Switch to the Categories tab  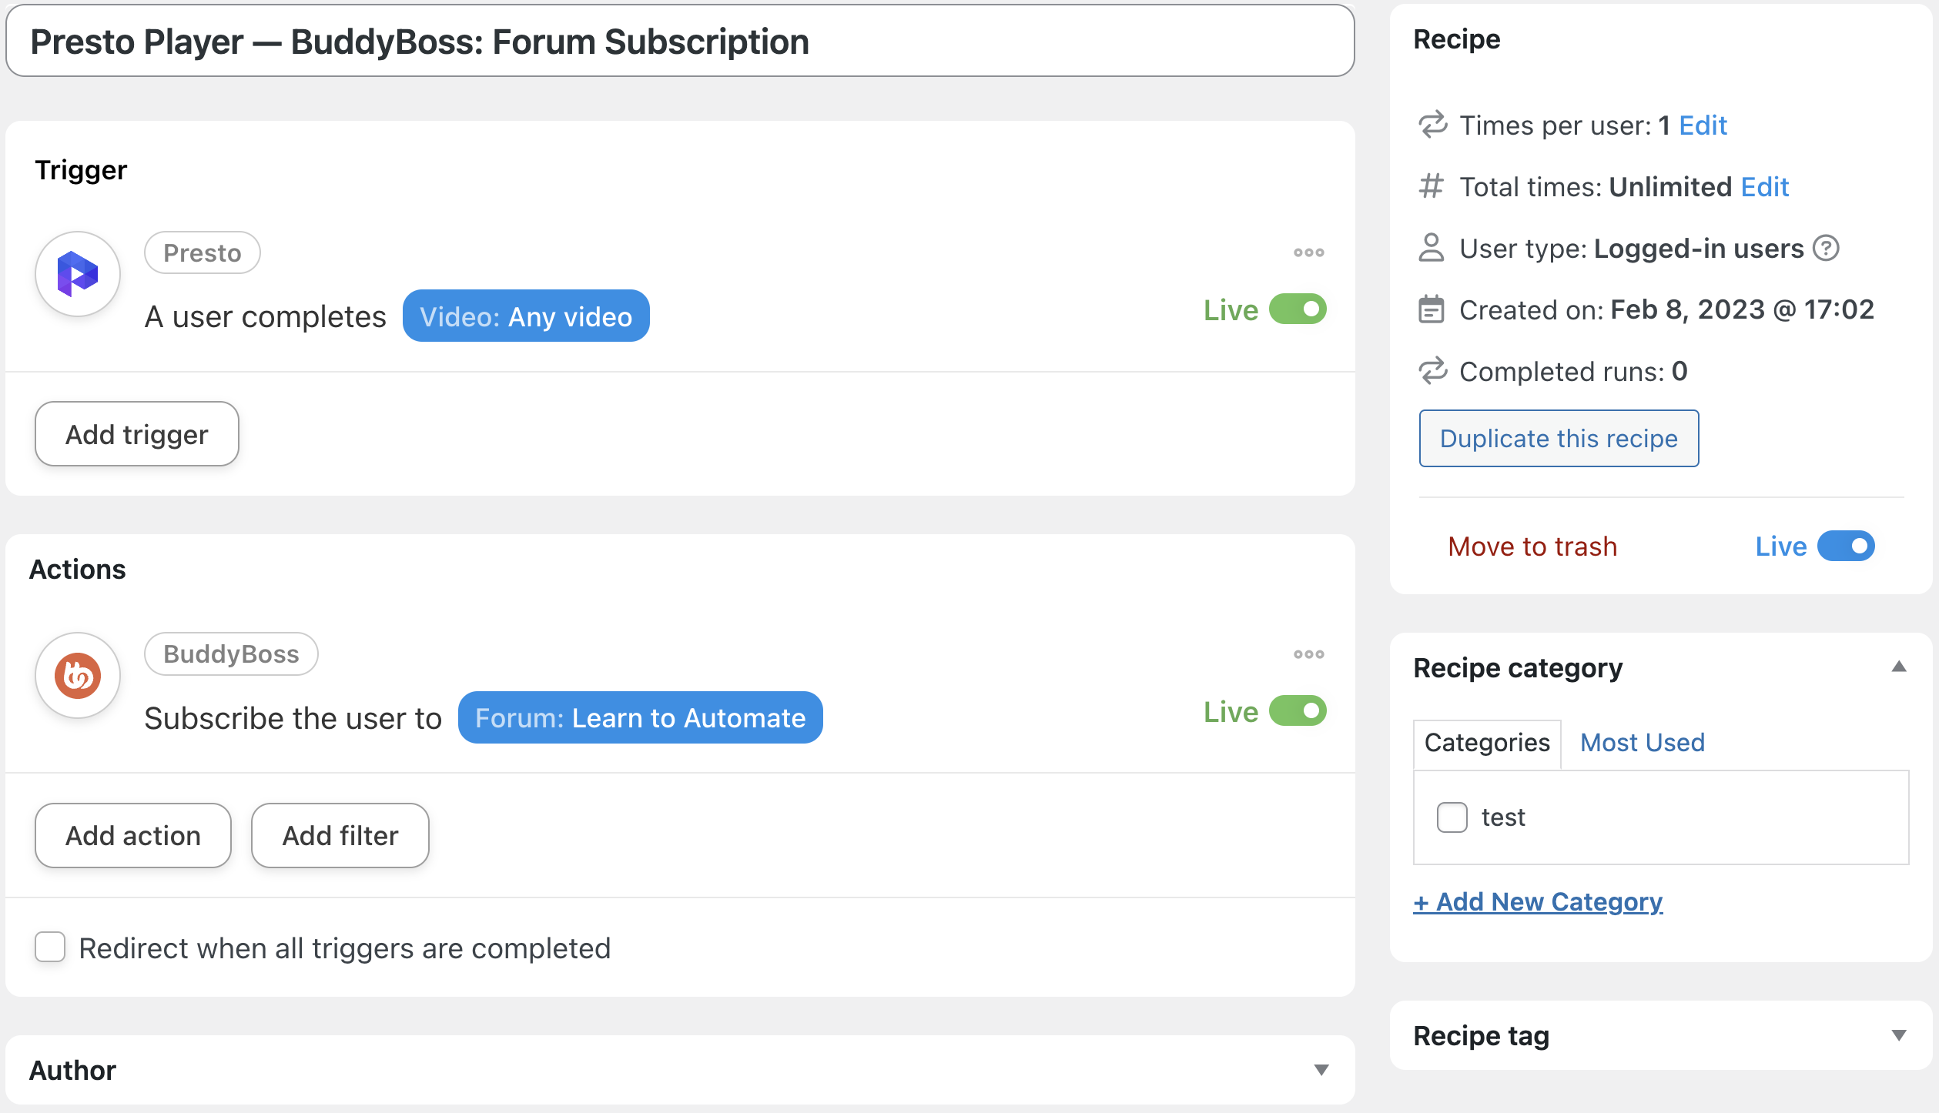1487,744
